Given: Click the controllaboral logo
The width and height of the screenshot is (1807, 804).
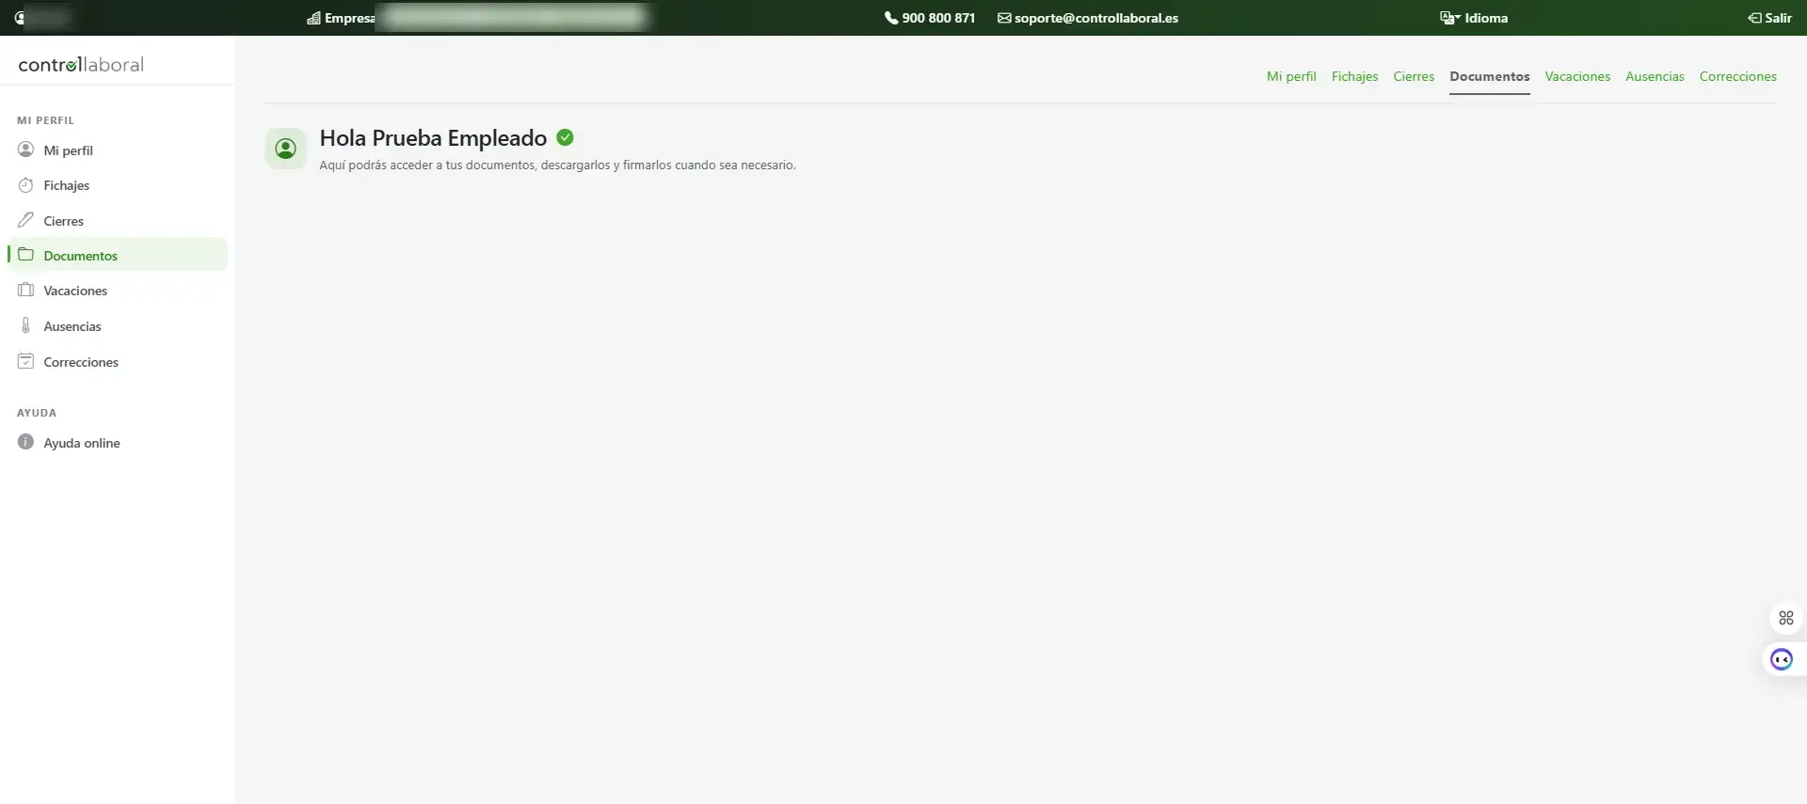Looking at the screenshot, I should (x=81, y=64).
